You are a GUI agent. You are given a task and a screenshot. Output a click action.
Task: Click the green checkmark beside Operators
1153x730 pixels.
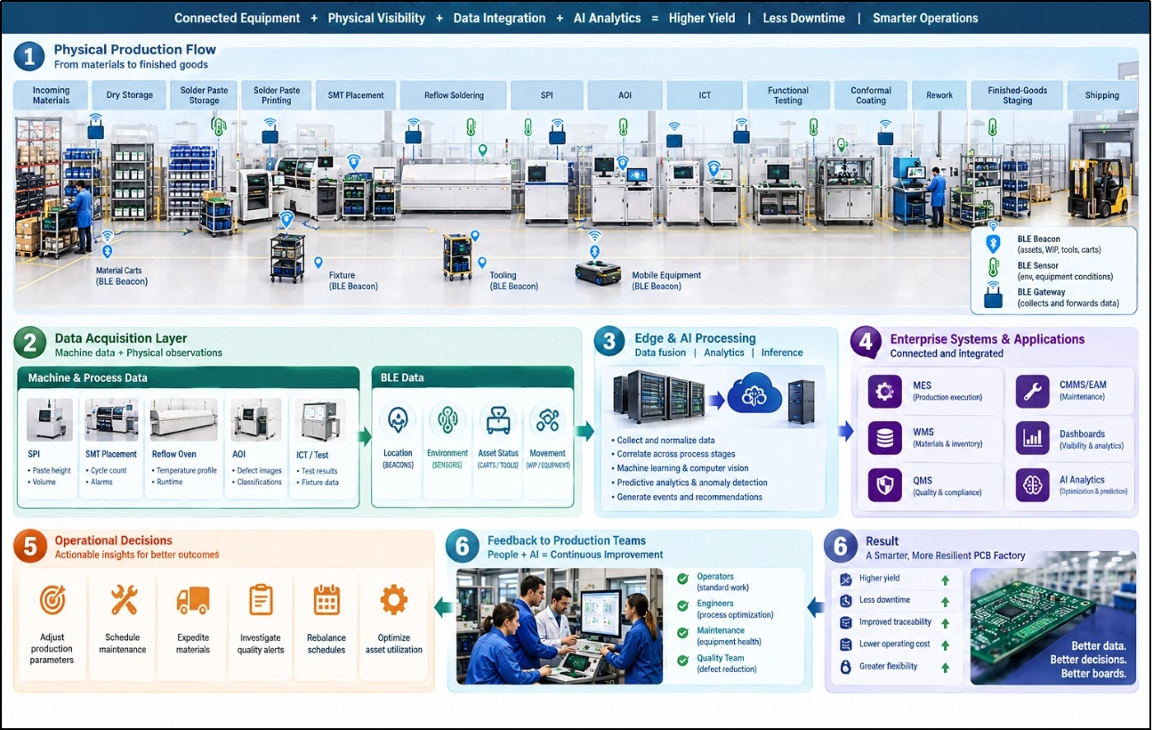click(682, 579)
